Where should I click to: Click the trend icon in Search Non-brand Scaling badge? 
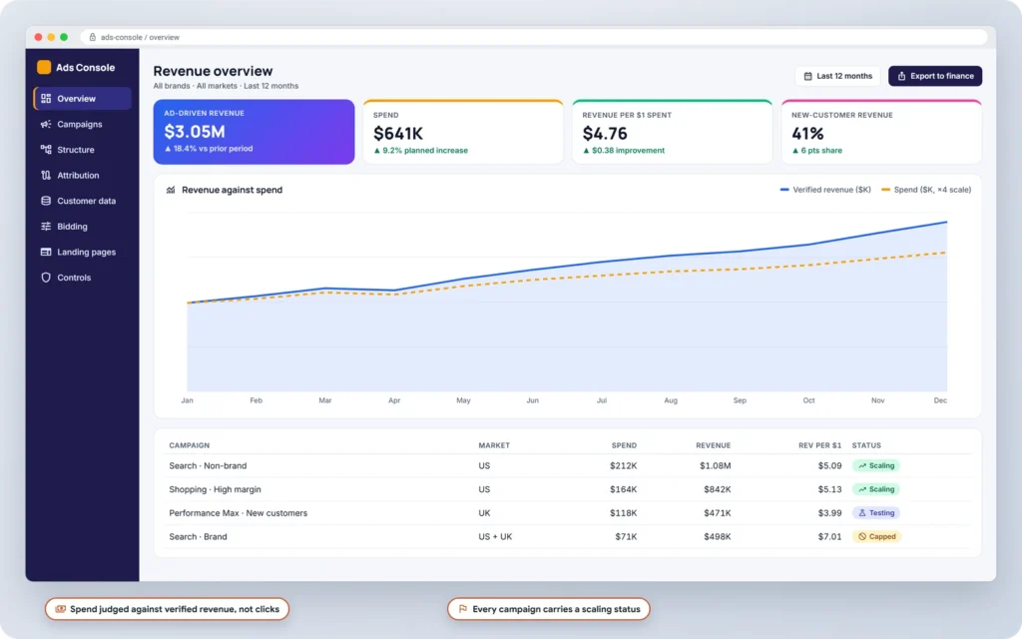coord(862,465)
